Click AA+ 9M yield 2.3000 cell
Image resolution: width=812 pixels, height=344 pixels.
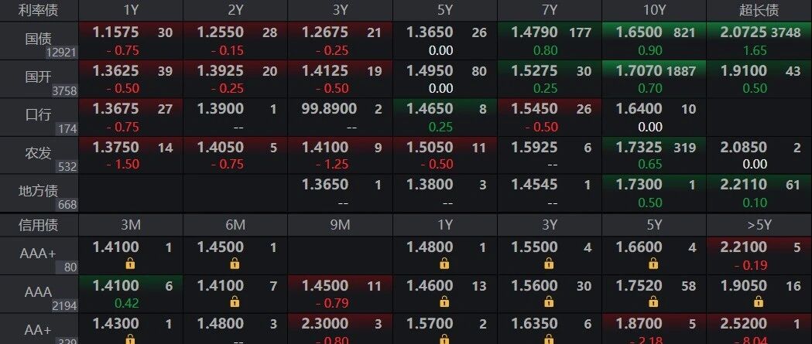pyautogui.click(x=340, y=329)
